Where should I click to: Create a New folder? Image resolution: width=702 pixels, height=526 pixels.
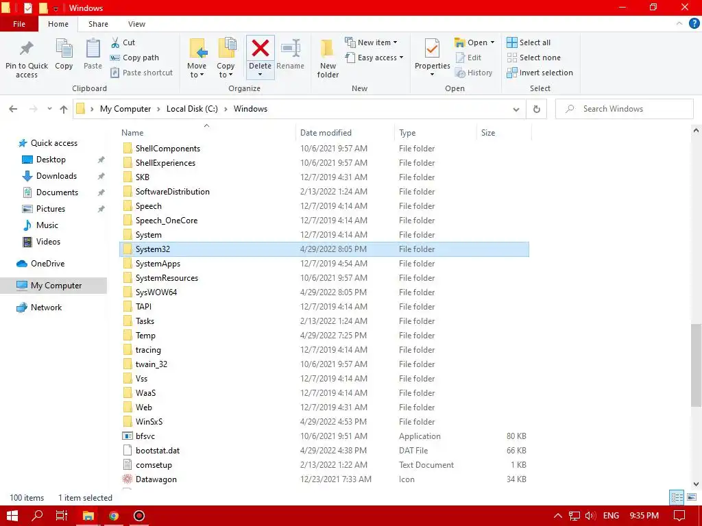pos(328,58)
